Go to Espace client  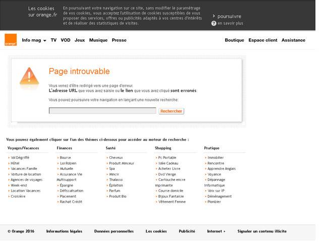pyautogui.click(x=263, y=40)
